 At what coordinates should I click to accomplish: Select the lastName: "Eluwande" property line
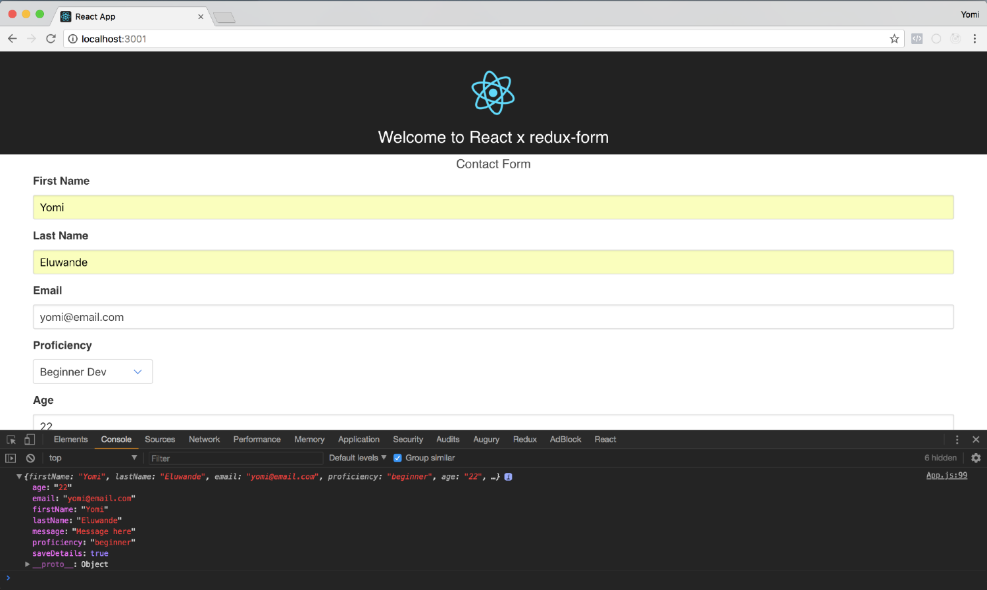coord(77,520)
